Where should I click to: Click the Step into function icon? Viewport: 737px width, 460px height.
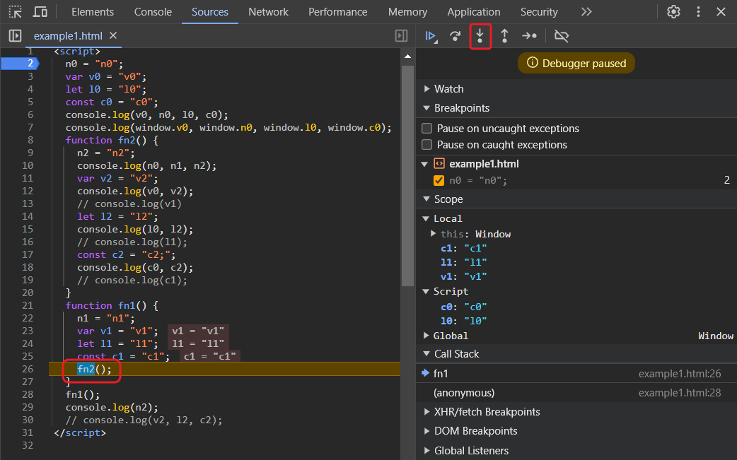point(480,36)
